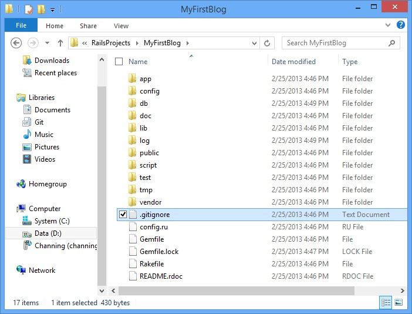Select the test folder

point(145,178)
